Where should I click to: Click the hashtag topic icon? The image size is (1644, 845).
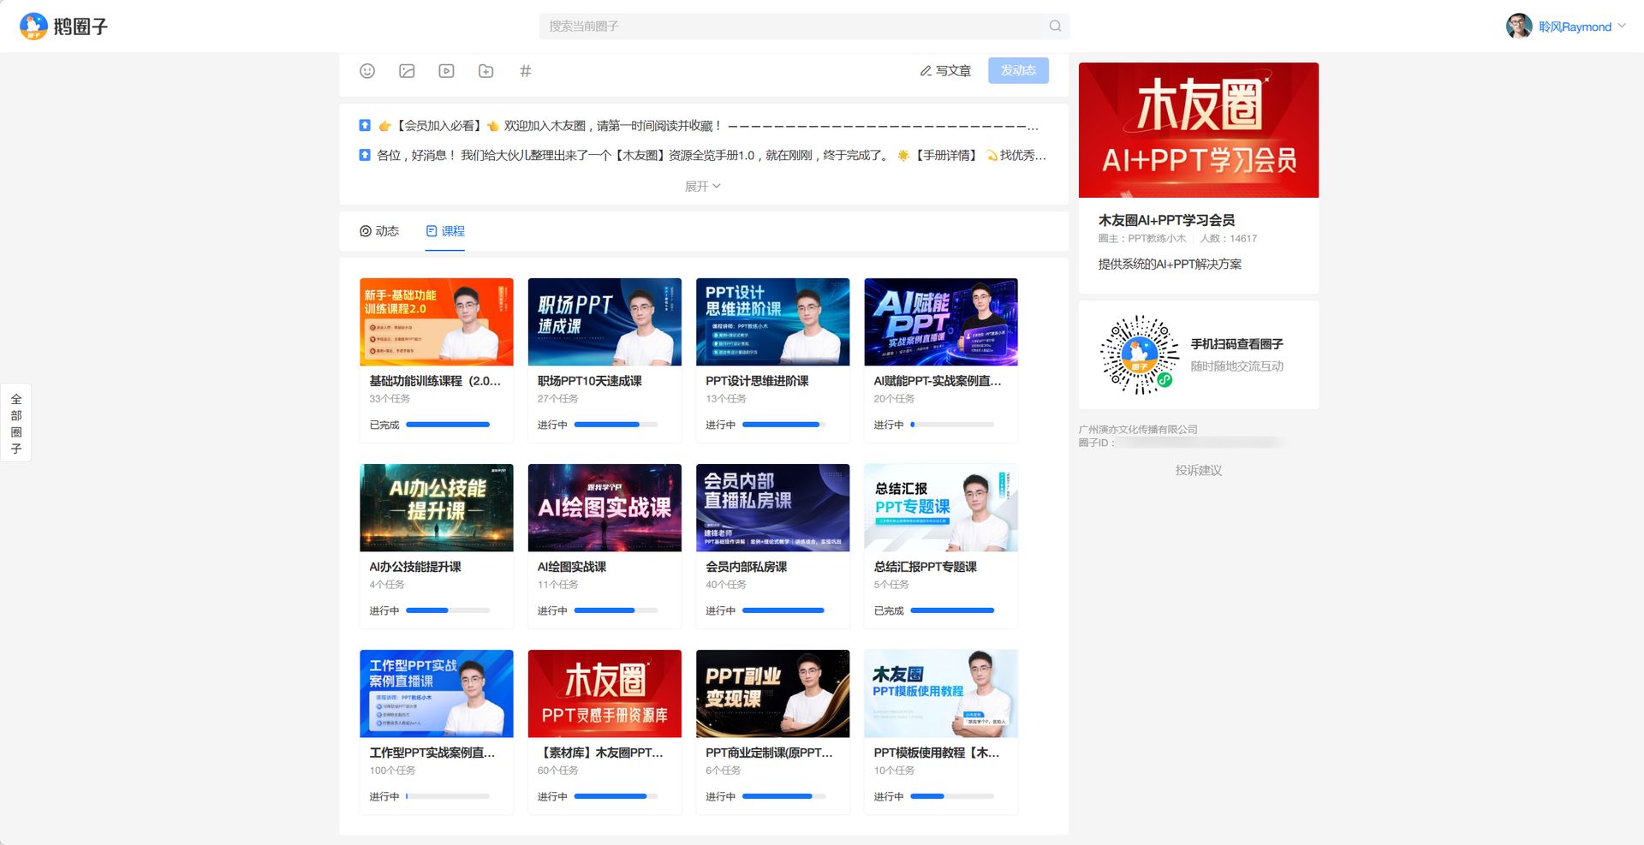[x=525, y=71]
